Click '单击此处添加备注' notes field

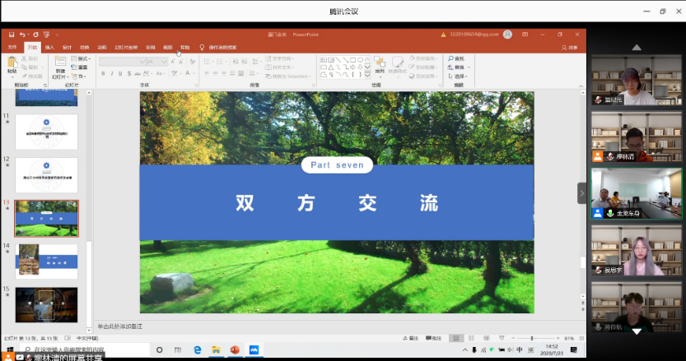pyautogui.click(x=121, y=326)
